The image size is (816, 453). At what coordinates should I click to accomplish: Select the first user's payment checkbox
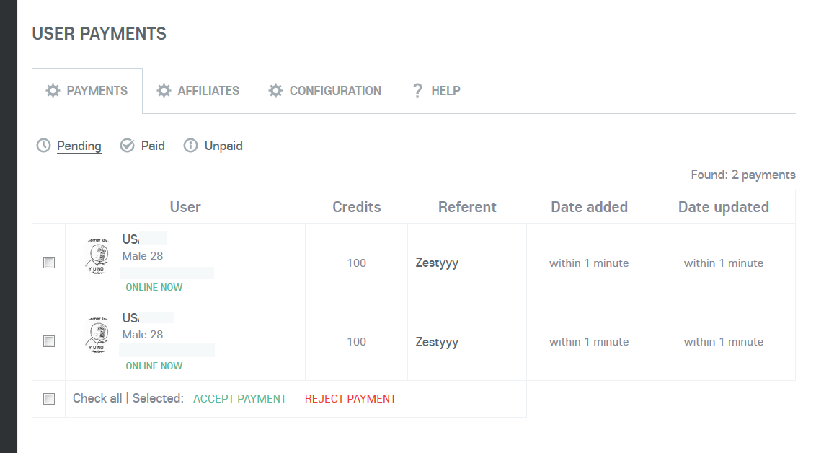click(x=49, y=263)
